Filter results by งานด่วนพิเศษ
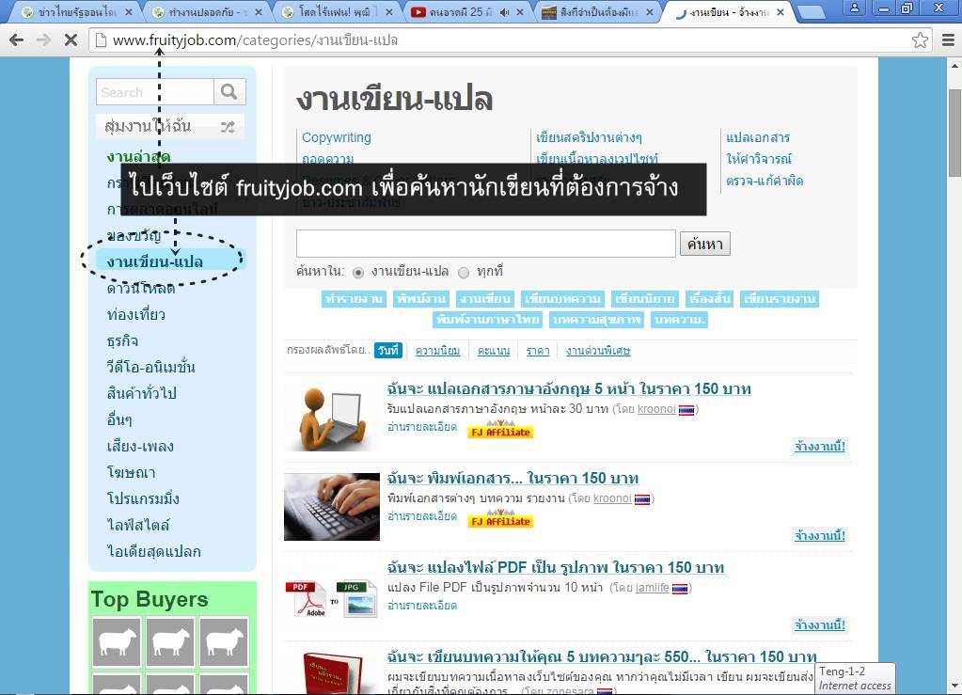Image resolution: width=962 pixels, height=695 pixels. tap(598, 351)
